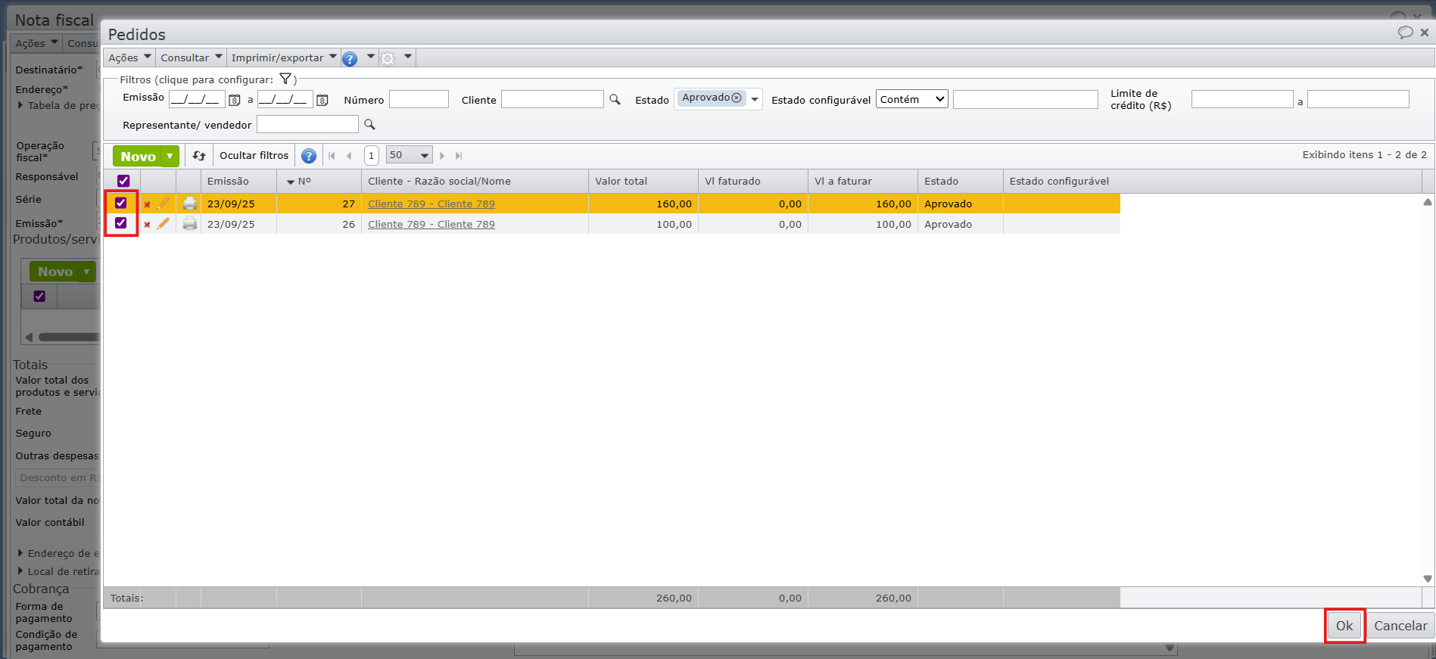Viewport: 1436px width, 659px height.
Task: Refresh the Pedidos list
Action: tap(199, 156)
